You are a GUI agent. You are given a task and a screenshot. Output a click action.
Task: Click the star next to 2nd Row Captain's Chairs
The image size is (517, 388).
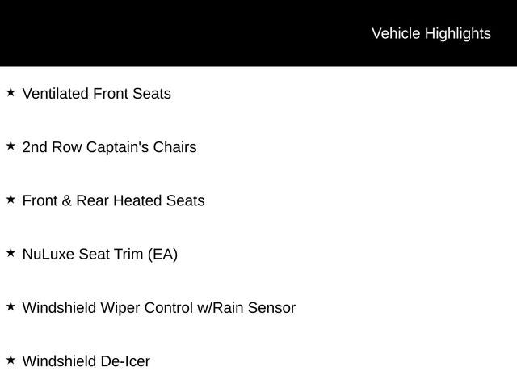pyautogui.click(x=11, y=145)
